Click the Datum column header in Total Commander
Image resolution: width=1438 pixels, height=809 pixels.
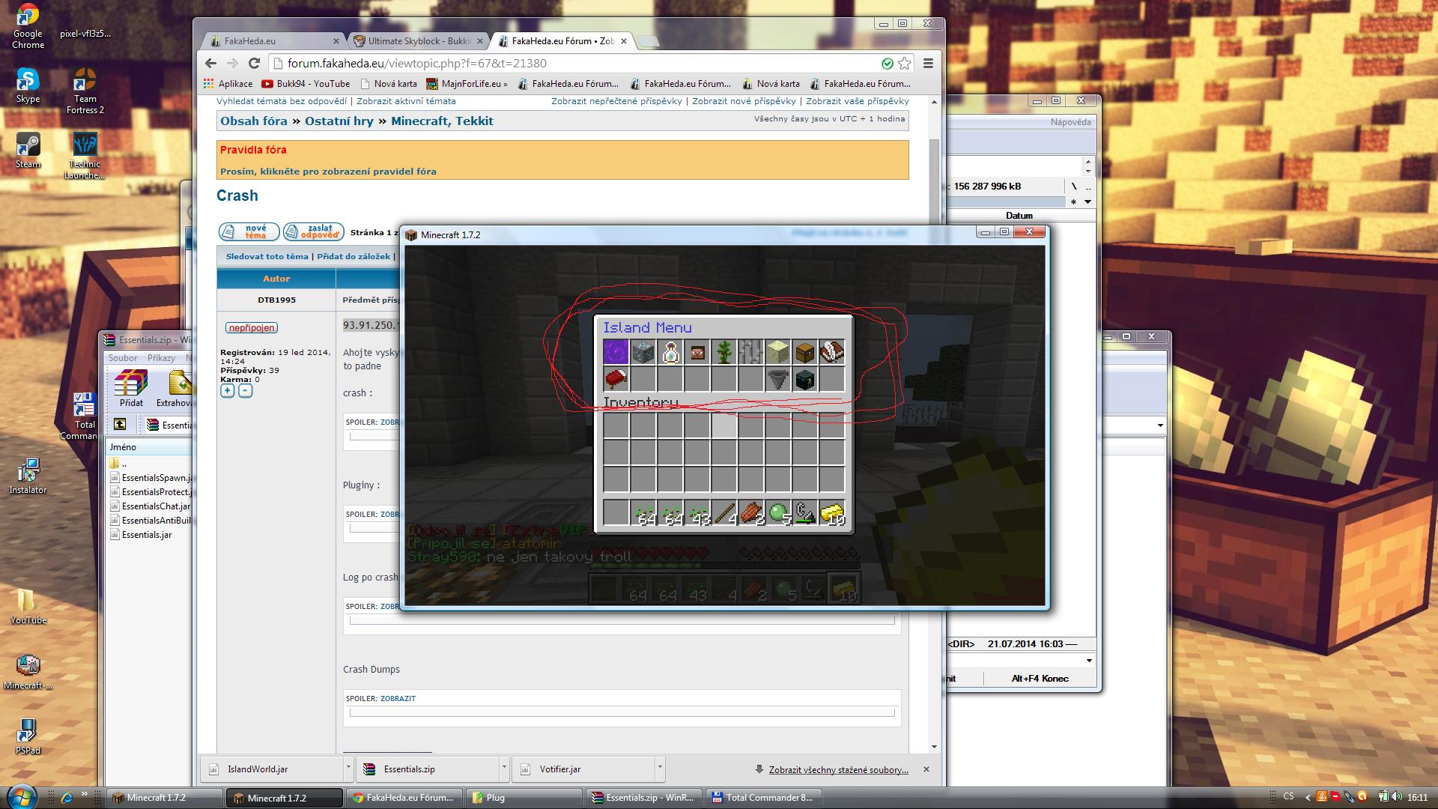click(1019, 215)
